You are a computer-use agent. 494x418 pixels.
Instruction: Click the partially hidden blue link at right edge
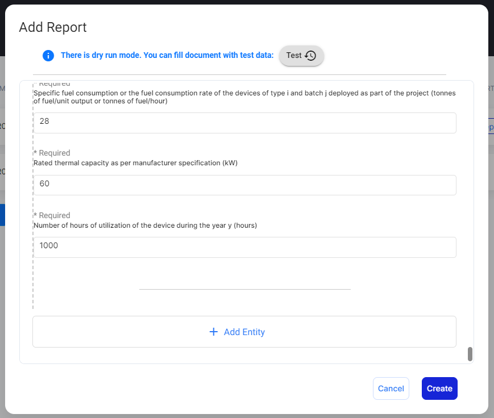coord(491,128)
